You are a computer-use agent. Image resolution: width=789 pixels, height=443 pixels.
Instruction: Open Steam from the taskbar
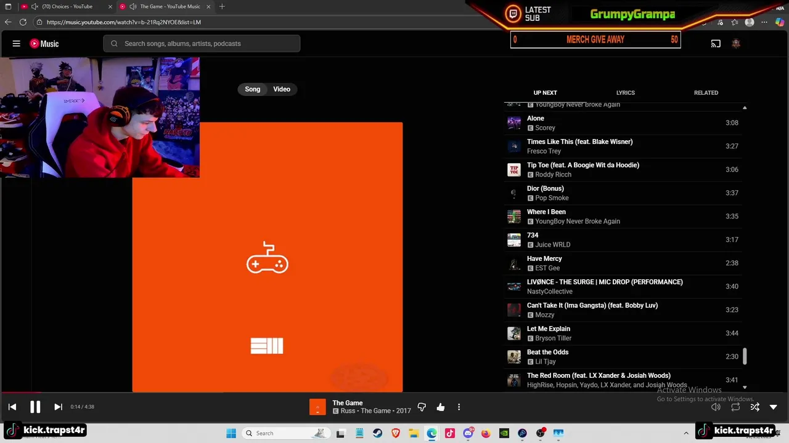[x=377, y=433]
